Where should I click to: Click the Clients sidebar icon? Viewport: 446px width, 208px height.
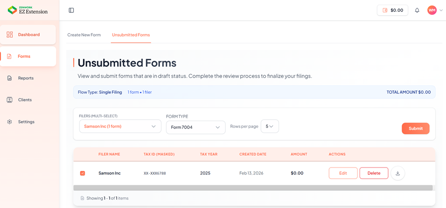point(9,100)
